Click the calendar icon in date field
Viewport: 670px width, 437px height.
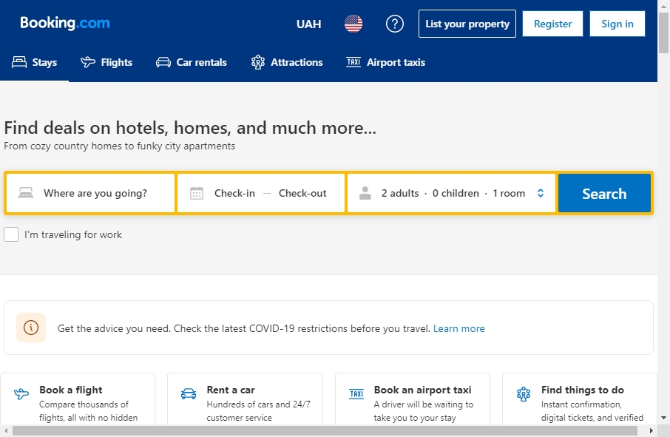tap(197, 193)
